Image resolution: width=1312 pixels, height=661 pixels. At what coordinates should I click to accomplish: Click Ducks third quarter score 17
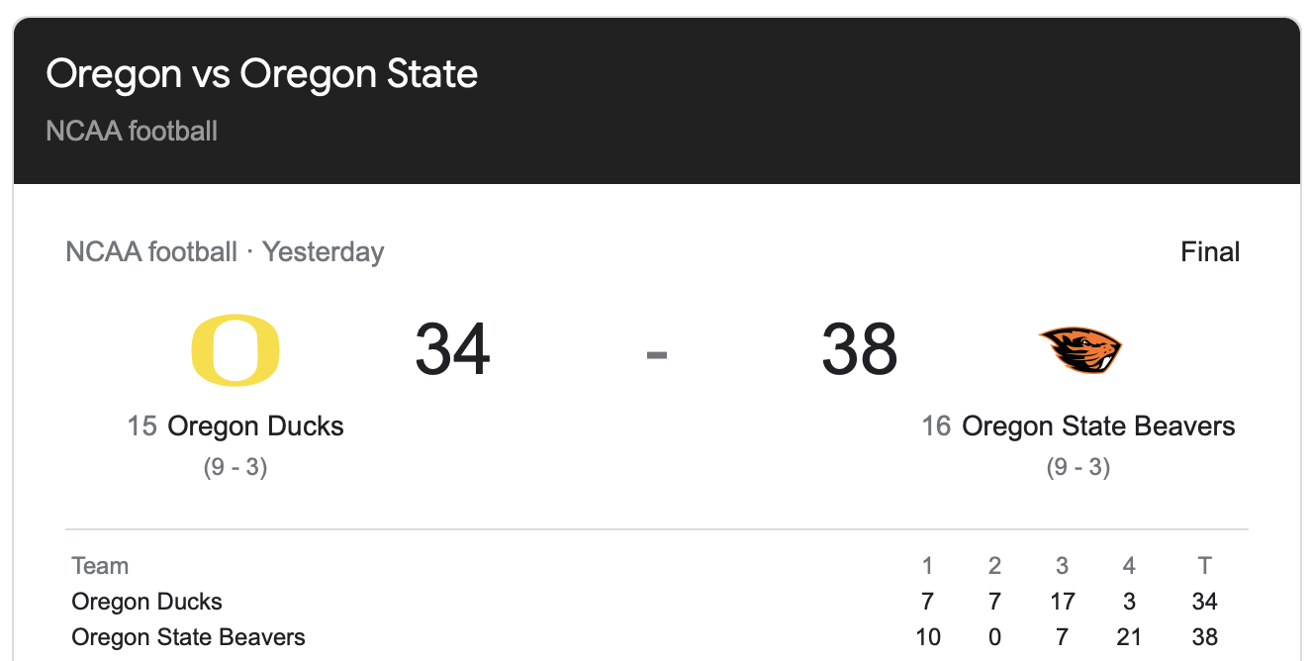(x=1062, y=602)
